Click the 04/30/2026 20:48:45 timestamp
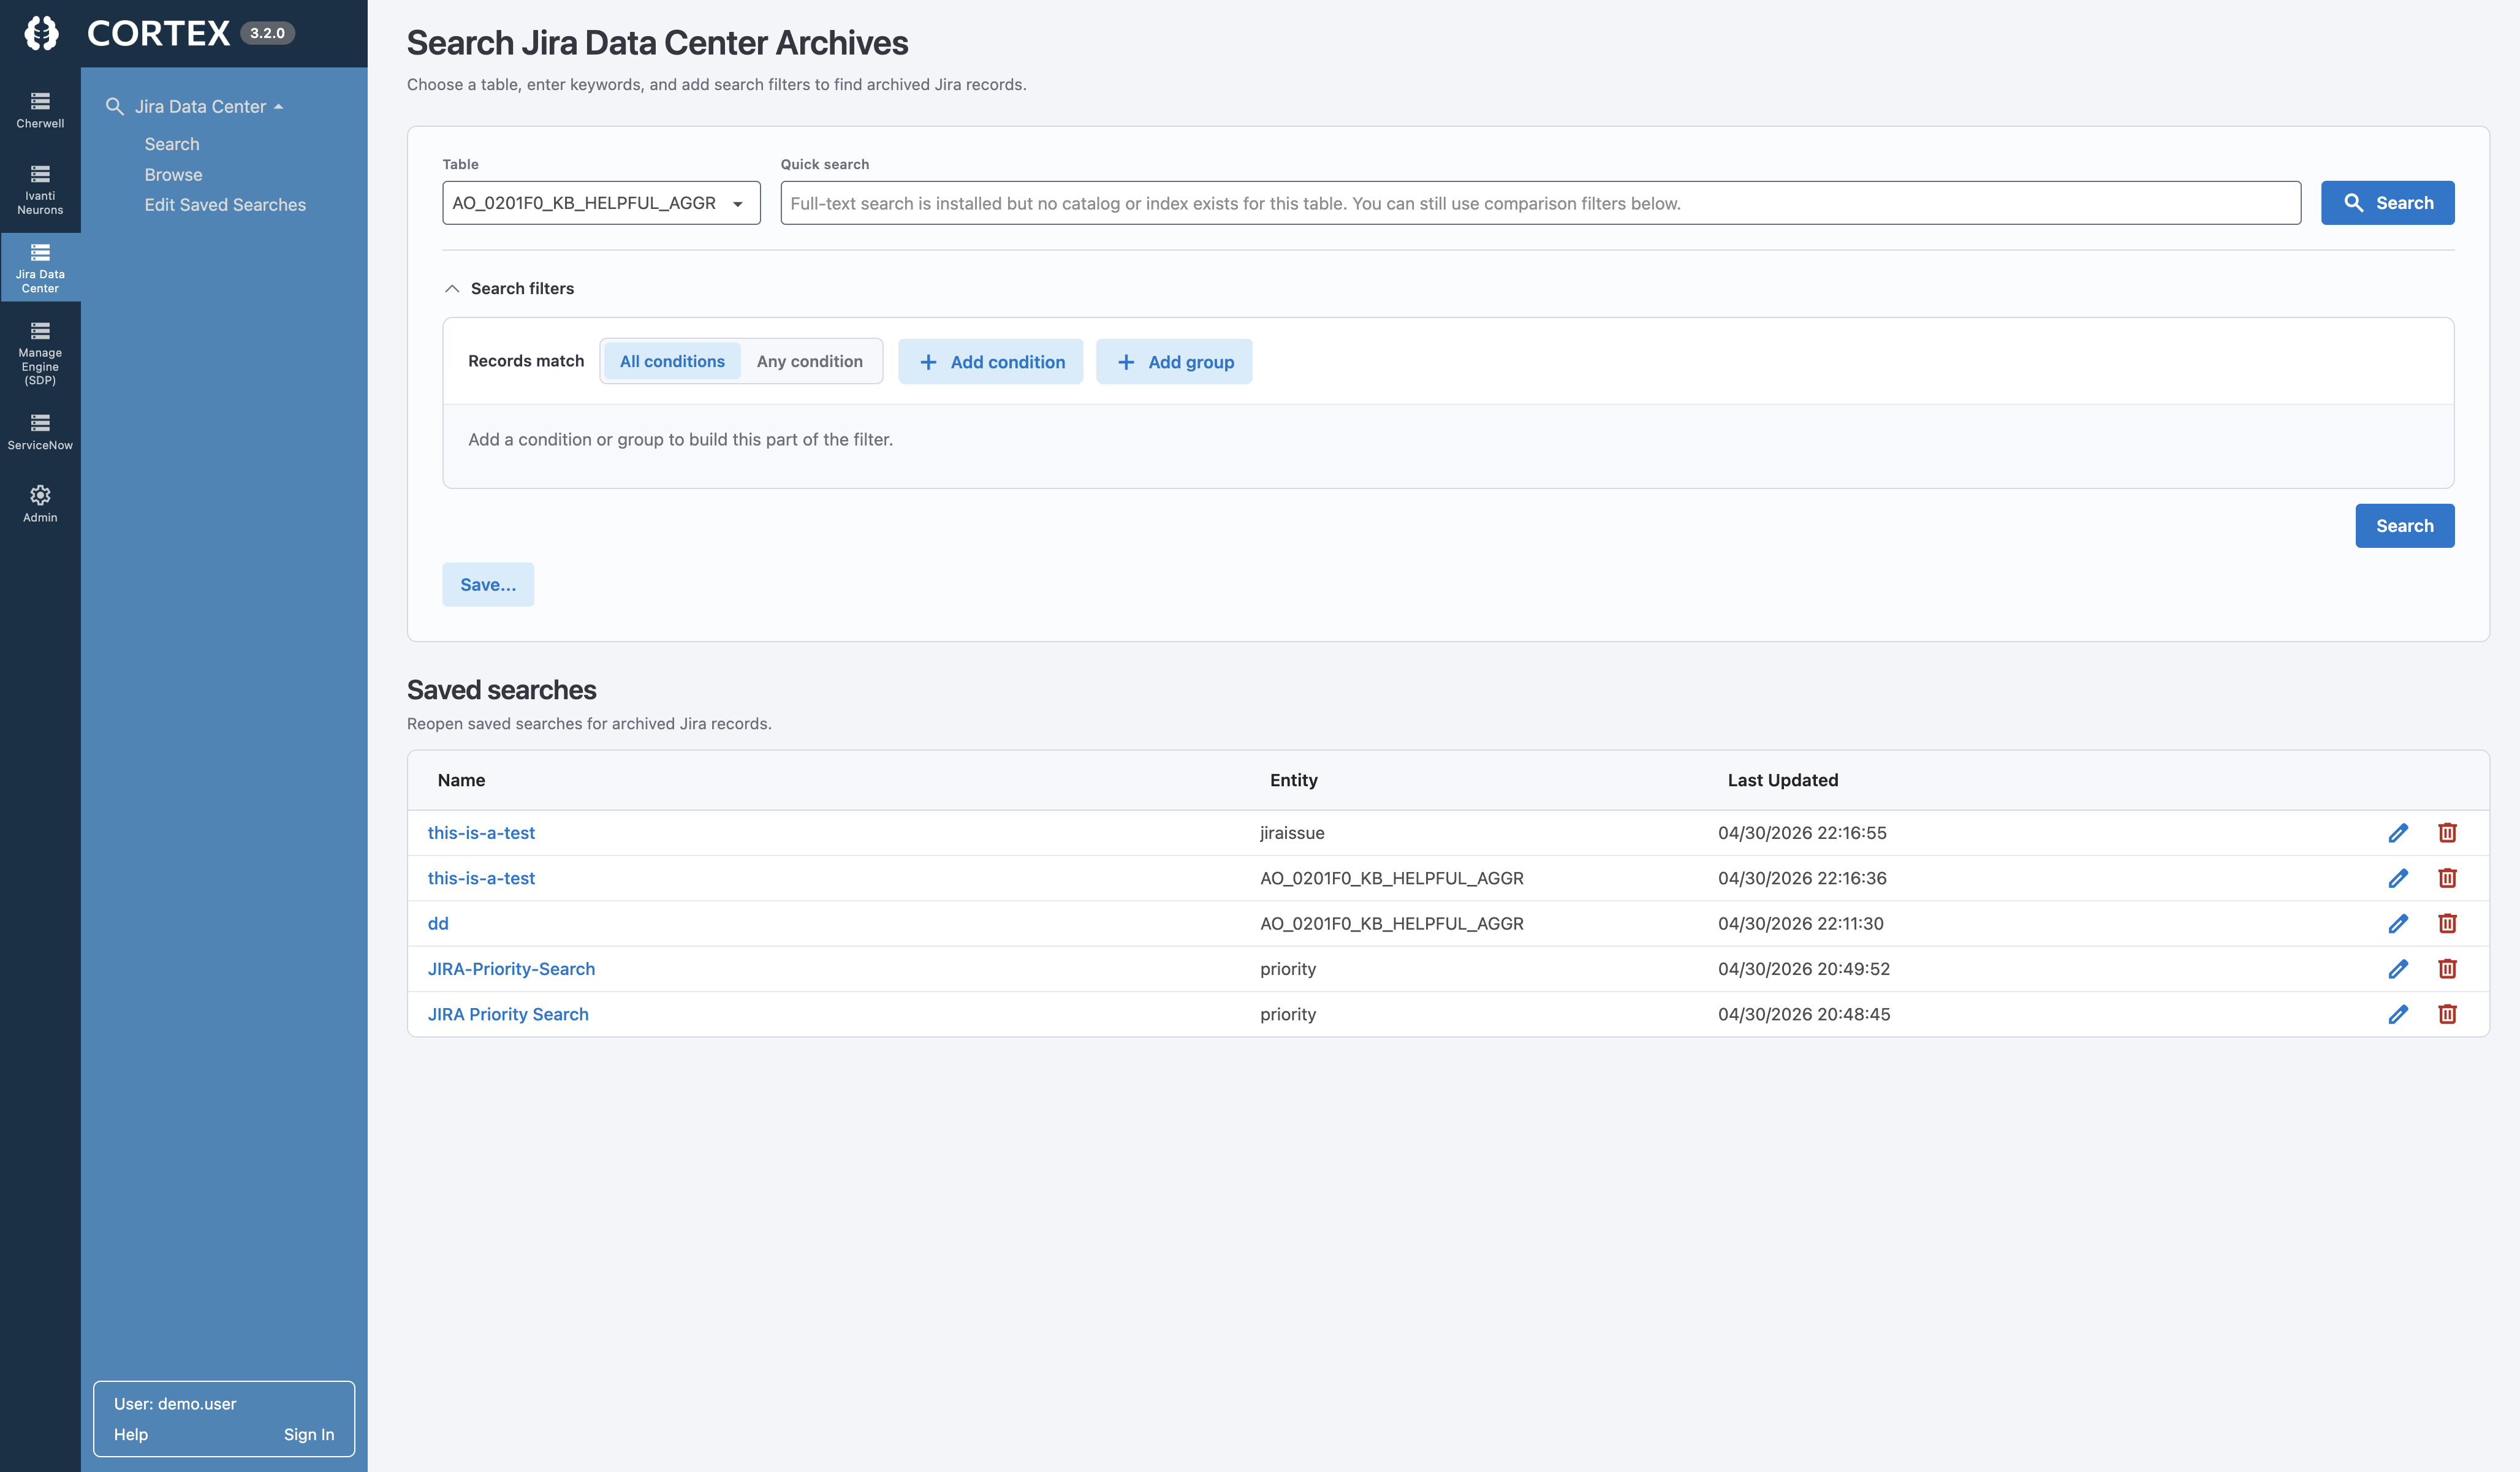Image resolution: width=2520 pixels, height=1472 pixels. (x=1804, y=1014)
